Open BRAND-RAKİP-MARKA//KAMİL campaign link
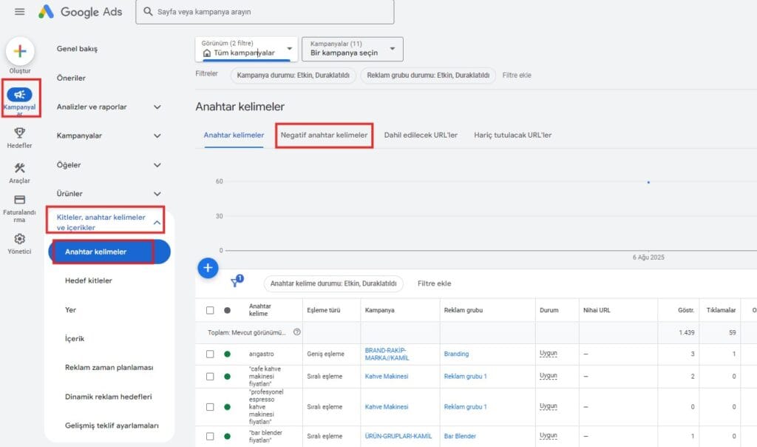The width and height of the screenshot is (757, 447). pyautogui.click(x=387, y=354)
